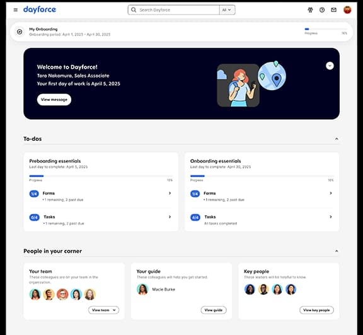
Task: Click 'Taro Nakamura, Sales Associate' text
Action: tap(73, 76)
